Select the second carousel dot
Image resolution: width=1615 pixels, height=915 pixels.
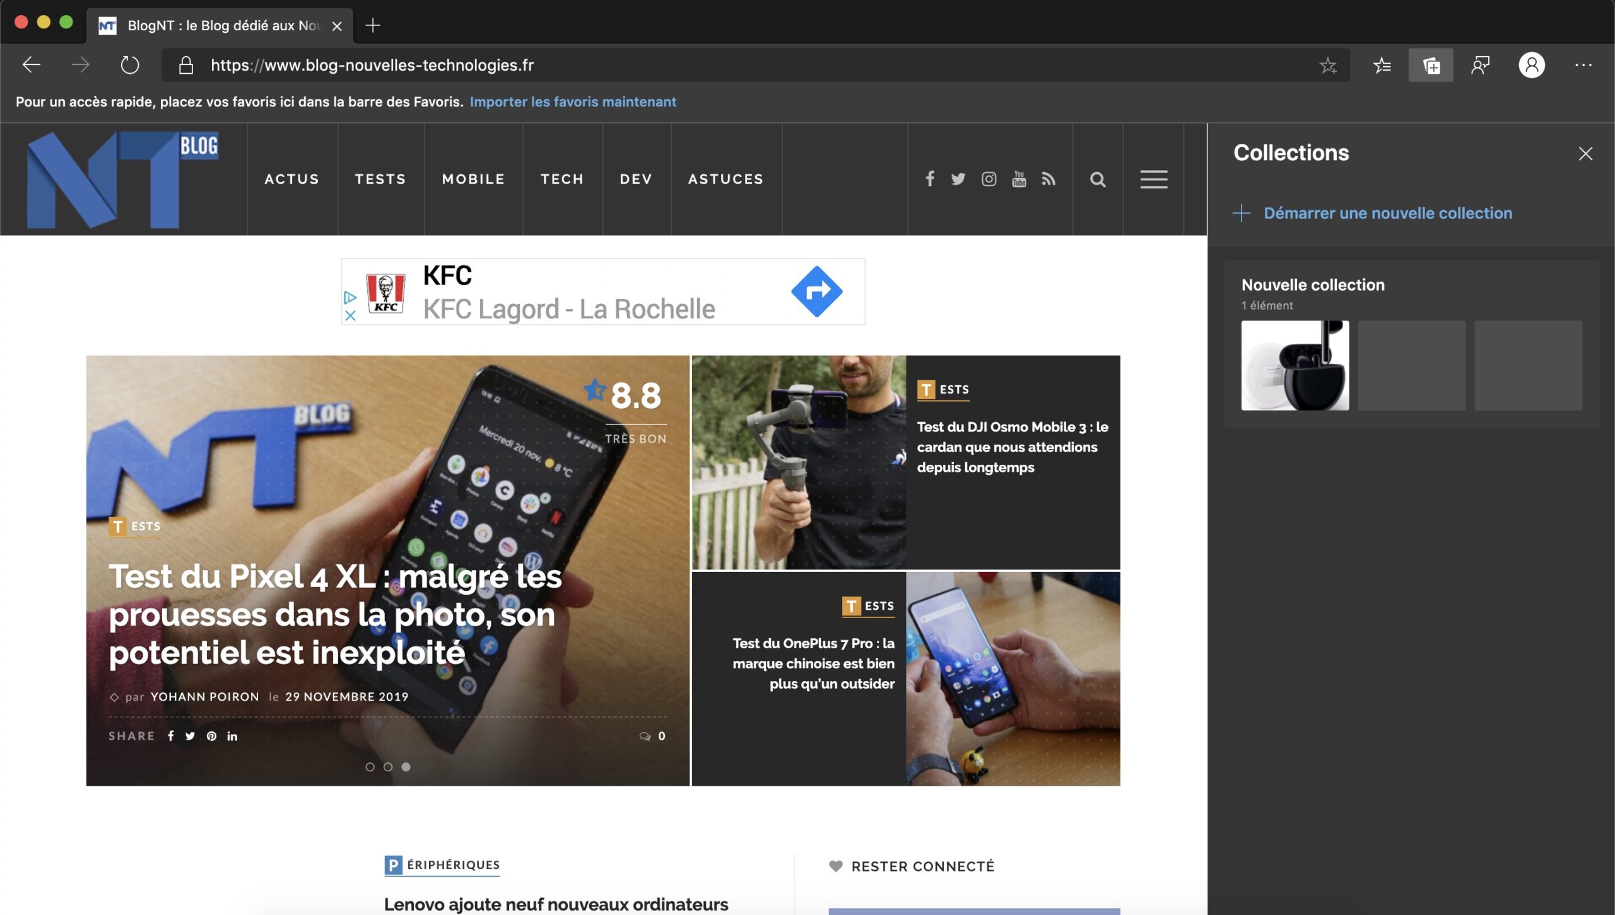[x=389, y=767]
